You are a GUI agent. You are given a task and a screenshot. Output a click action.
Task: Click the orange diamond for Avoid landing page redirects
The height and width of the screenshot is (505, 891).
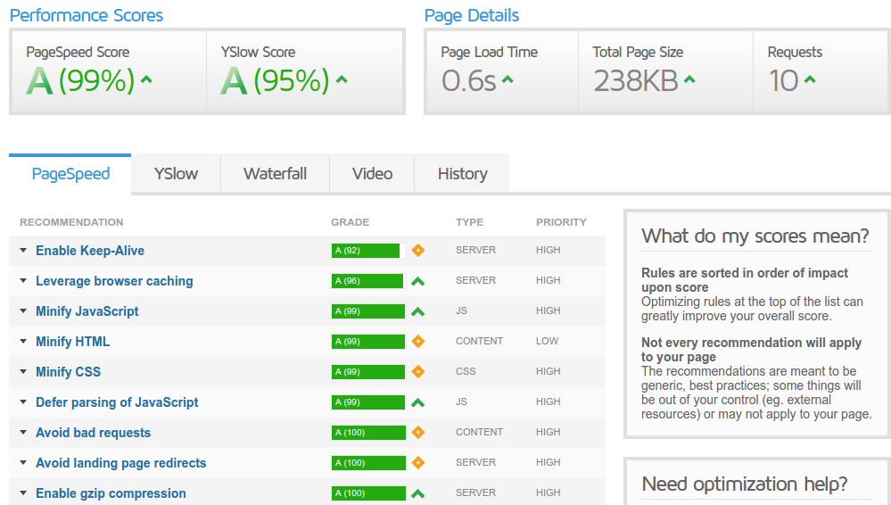pyautogui.click(x=418, y=462)
